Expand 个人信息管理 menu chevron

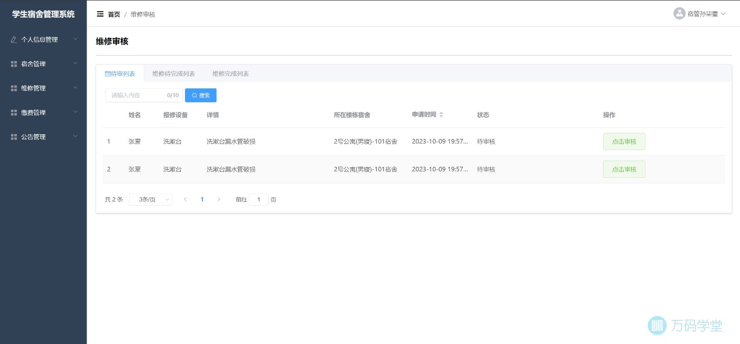(75, 39)
